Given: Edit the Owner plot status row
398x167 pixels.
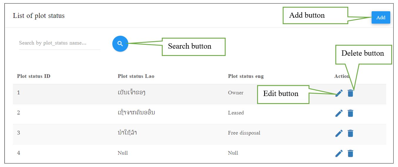Looking at the screenshot, I should [339, 93].
